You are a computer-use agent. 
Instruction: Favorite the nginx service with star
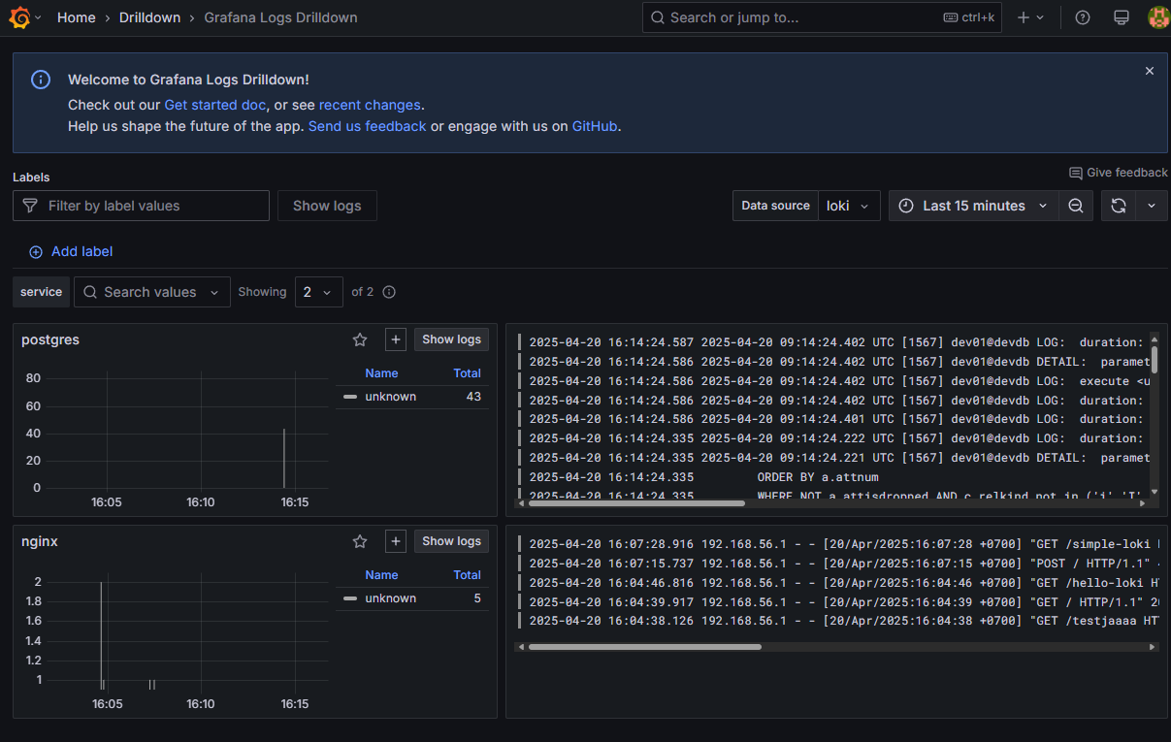[x=360, y=541]
